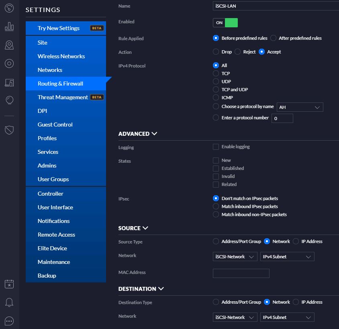
Task: Collapse the DESTINATION section
Action: click(x=141, y=289)
